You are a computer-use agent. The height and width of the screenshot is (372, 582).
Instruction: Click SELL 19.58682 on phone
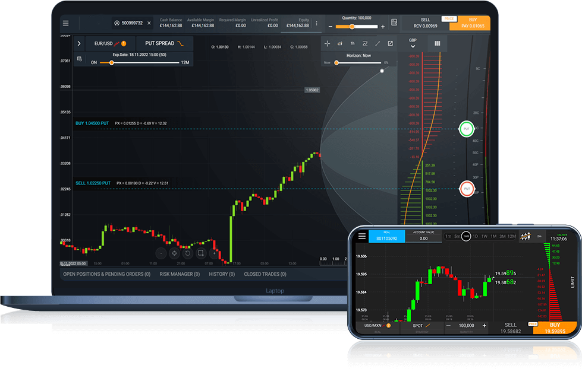point(510,328)
